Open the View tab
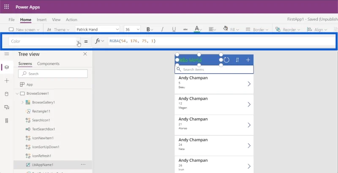338x173 pixels. pos(56,19)
